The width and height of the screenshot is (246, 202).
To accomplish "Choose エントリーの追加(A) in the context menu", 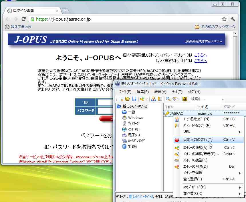I will [209, 148].
